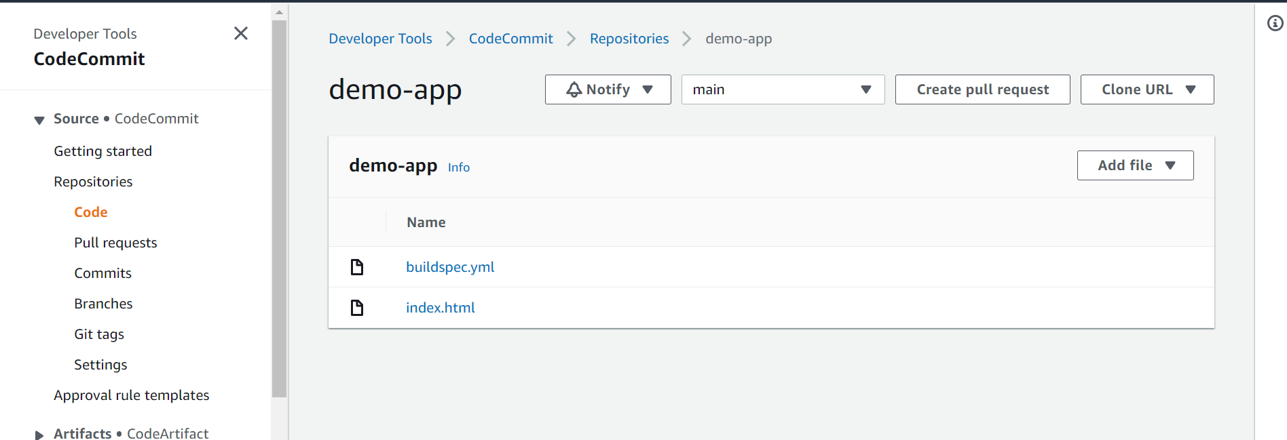
Task: Click the sidebar vertical scrollbar
Action: [x=279, y=208]
